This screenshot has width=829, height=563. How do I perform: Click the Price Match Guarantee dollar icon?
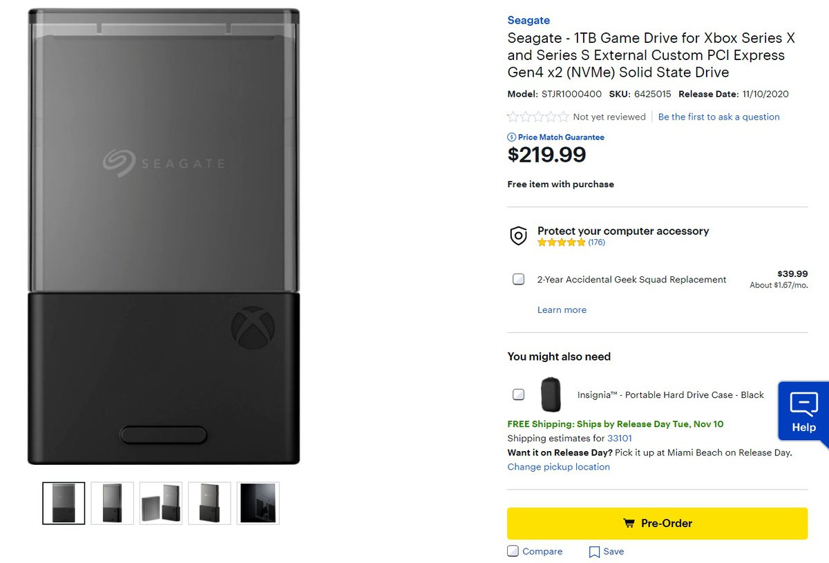pos(512,137)
